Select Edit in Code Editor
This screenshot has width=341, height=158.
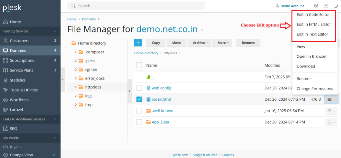click(x=313, y=15)
